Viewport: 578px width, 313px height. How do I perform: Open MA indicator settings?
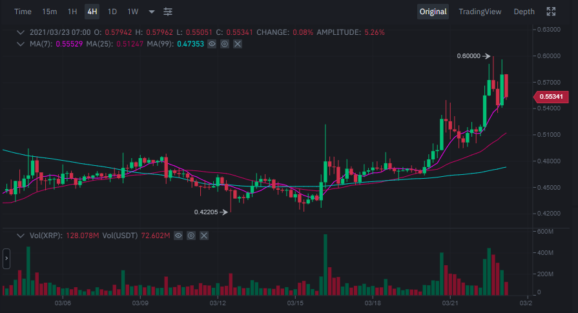225,44
